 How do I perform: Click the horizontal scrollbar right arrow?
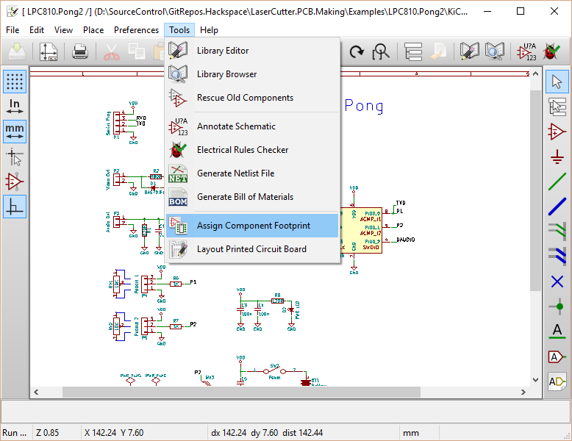pyautogui.click(x=523, y=392)
